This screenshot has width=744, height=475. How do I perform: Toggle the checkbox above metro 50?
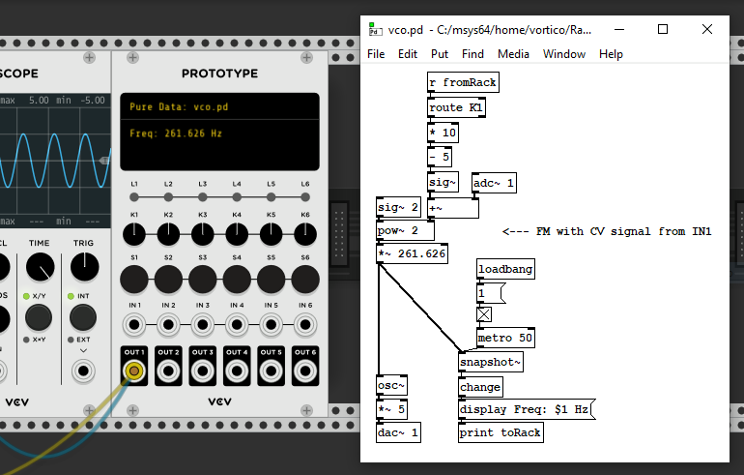(x=484, y=313)
